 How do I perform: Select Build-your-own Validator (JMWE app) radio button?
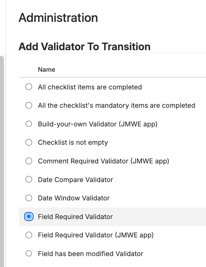pos(29,124)
